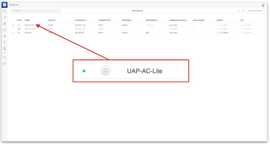Sort by the UP column header
This screenshot has height=144, width=270.
coord(243,20)
